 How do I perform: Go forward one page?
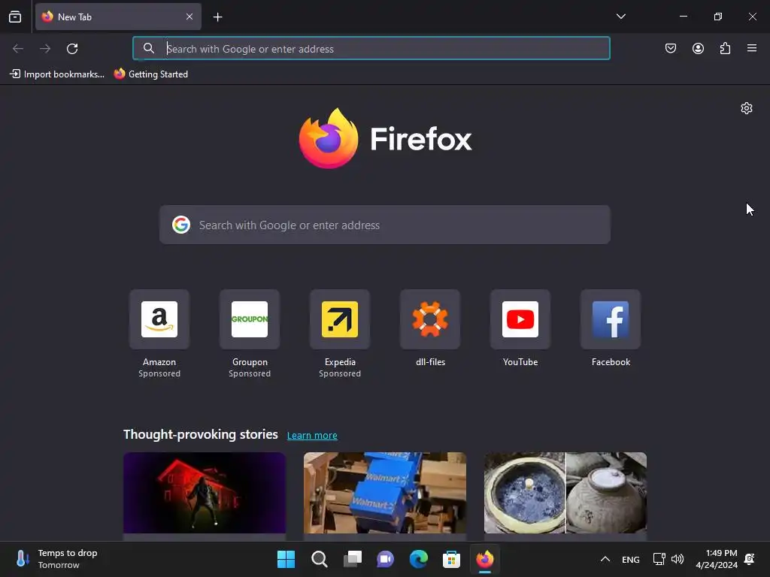(45, 49)
